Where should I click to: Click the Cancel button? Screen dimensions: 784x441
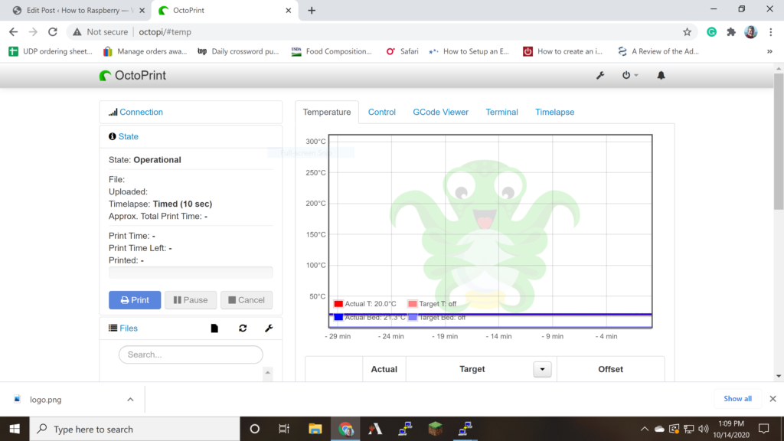tap(247, 300)
